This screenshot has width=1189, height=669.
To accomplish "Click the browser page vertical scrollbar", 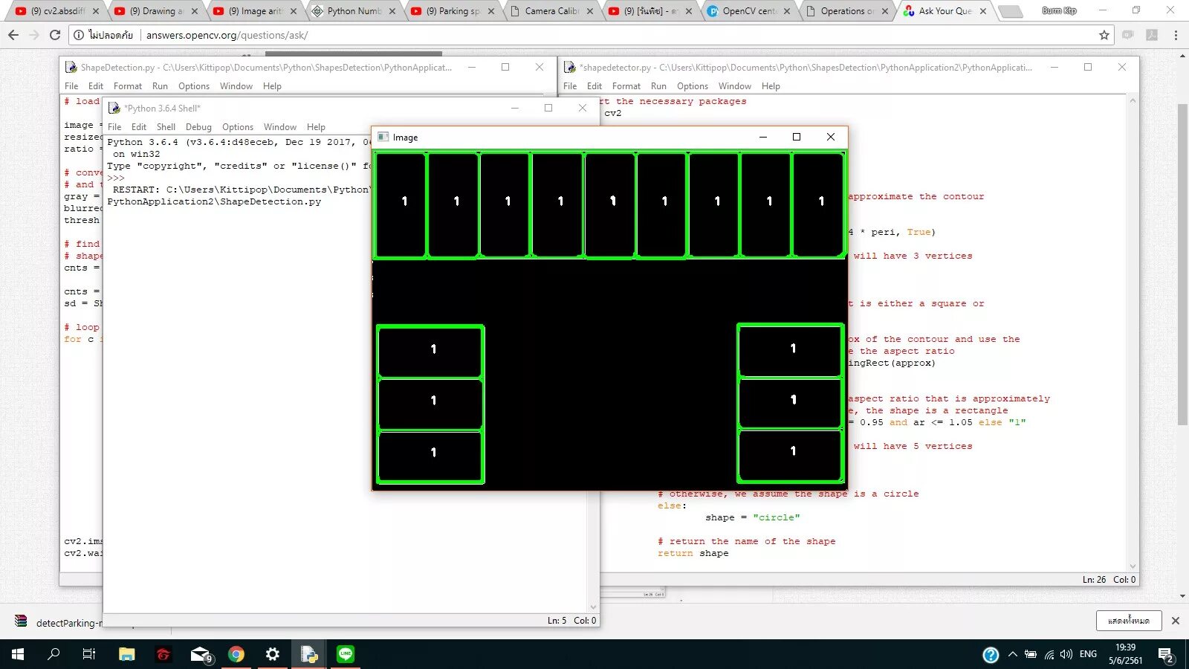I will click(x=1182, y=264).
